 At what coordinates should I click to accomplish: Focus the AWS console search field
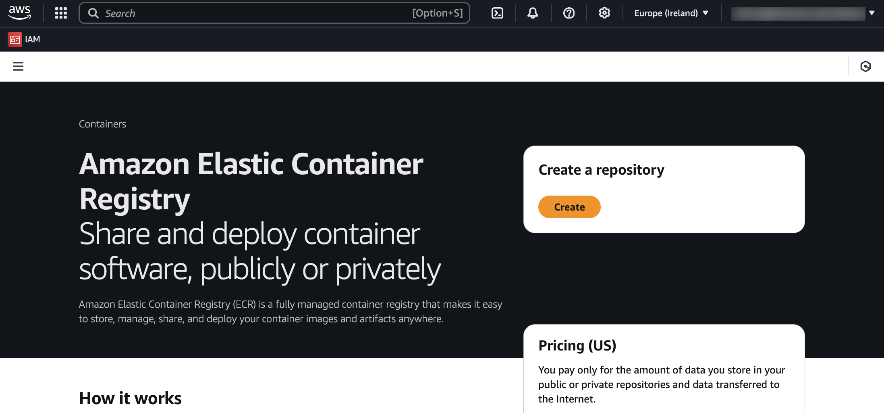pos(274,13)
